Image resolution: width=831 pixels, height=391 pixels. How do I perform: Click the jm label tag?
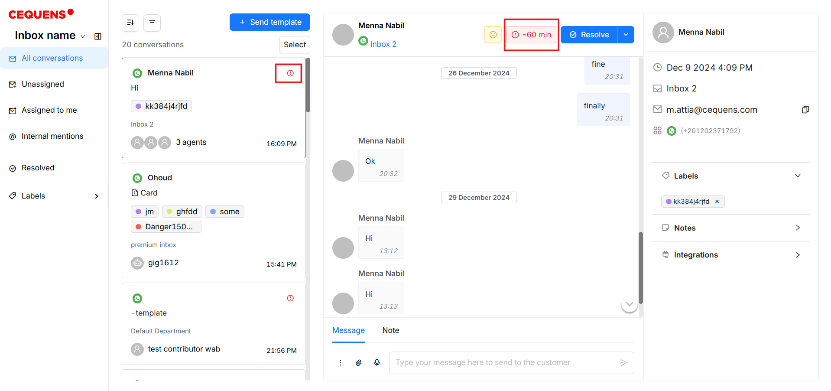pos(145,212)
